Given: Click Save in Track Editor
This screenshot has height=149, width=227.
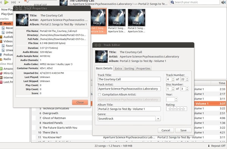Looking at the screenshot, I should [183, 131].
